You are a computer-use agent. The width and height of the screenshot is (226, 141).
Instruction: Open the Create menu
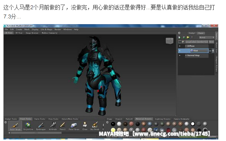tap(19, 30)
